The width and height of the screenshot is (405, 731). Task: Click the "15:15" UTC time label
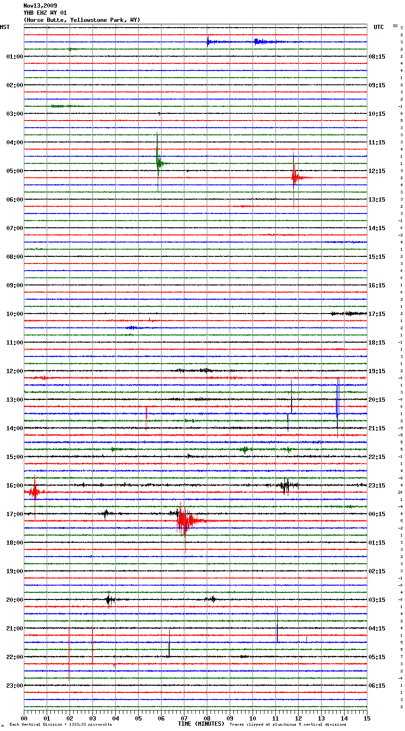(x=377, y=257)
